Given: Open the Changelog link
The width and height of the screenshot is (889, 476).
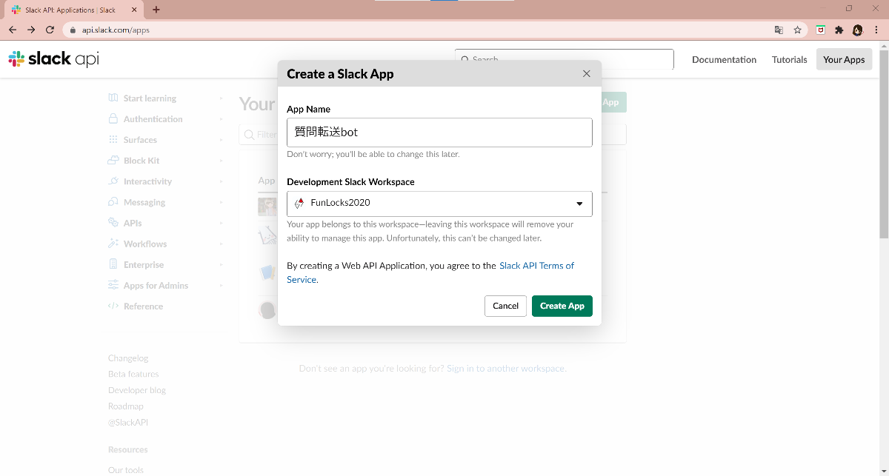Looking at the screenshot, I should tap(128, 358).
